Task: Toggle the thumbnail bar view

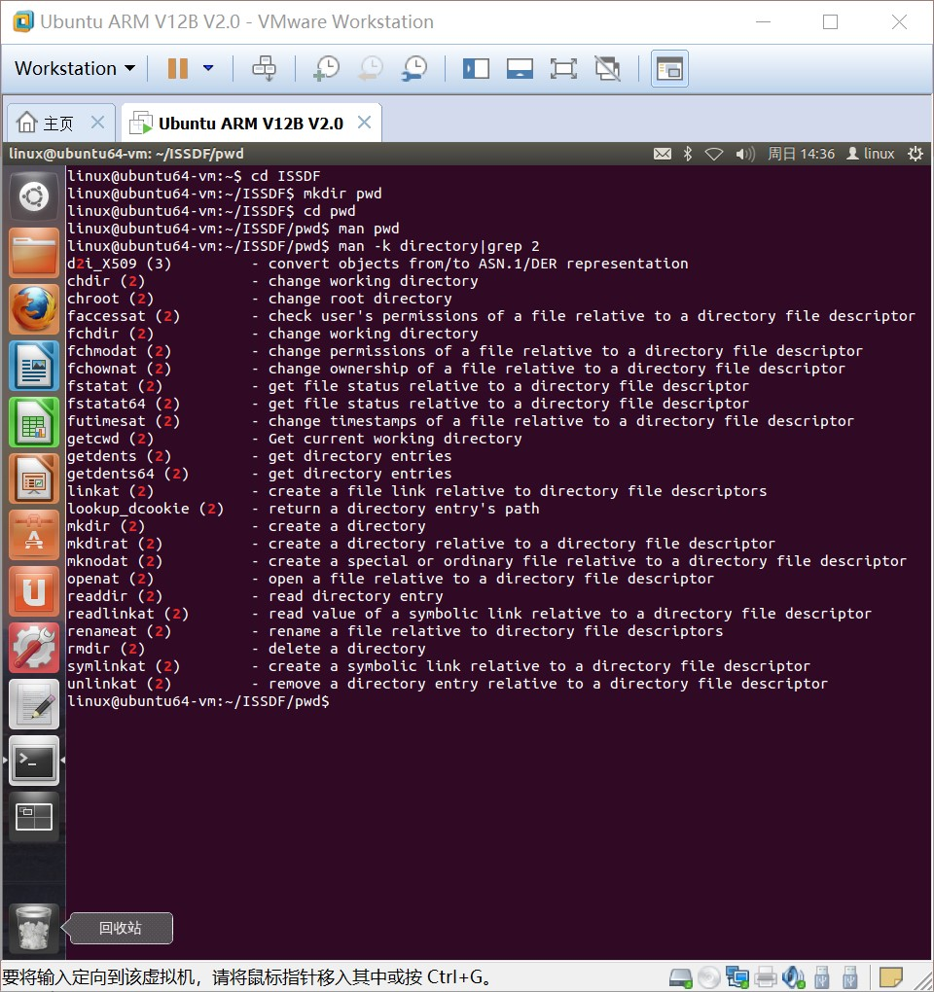Action: coord(520,68)
